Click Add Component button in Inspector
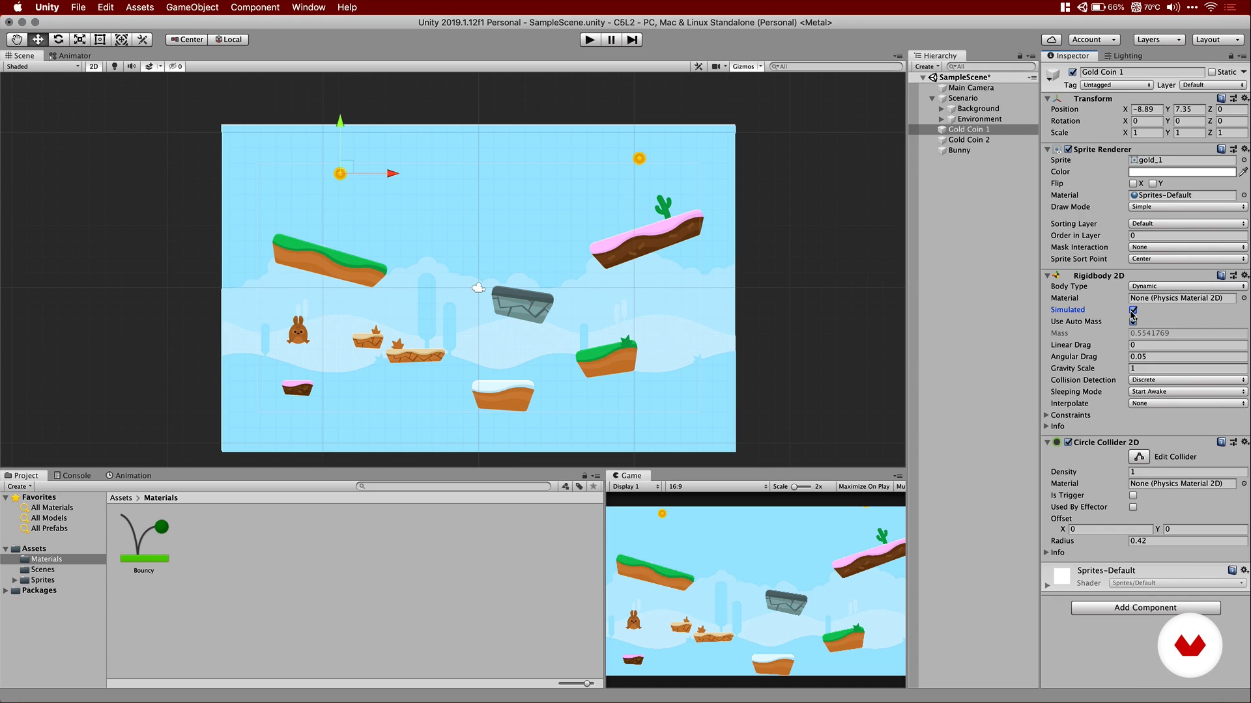 point(1145,607)
